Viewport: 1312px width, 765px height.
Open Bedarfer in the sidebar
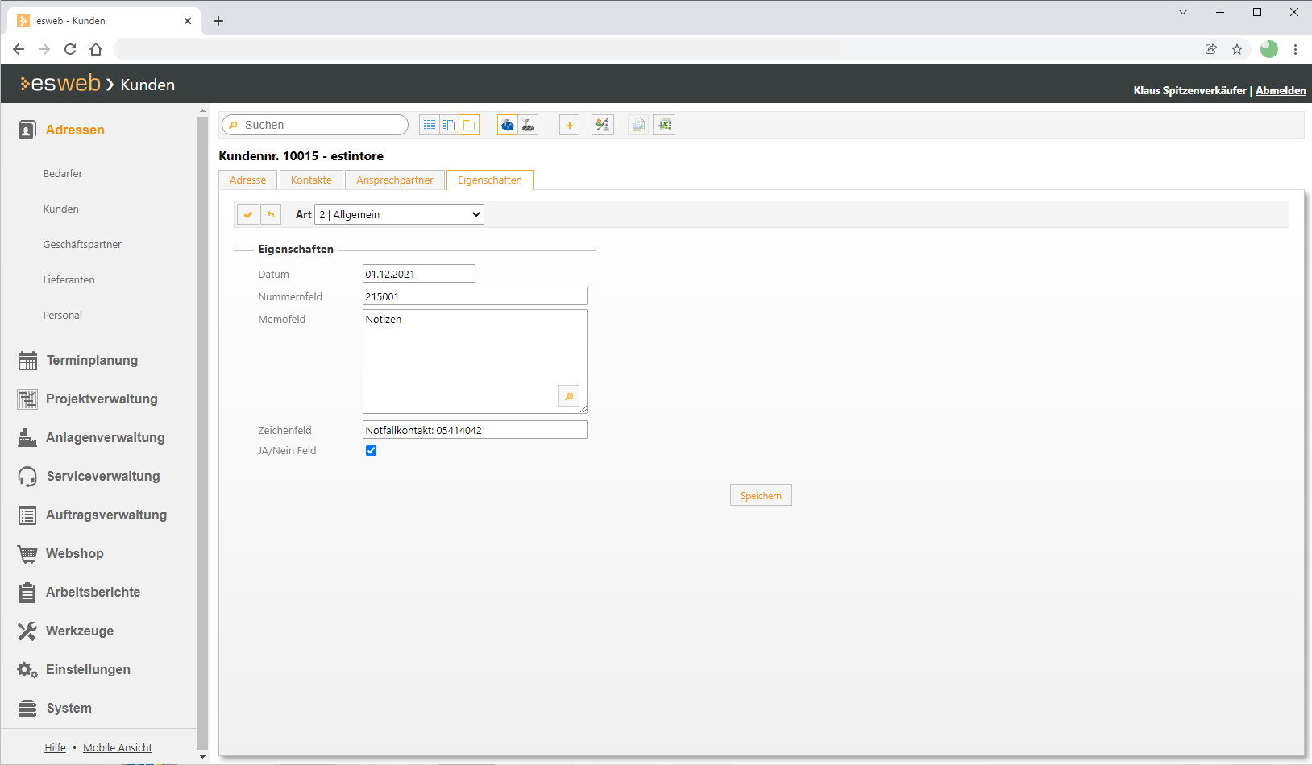pyautogui.click(x=63, y=174)
